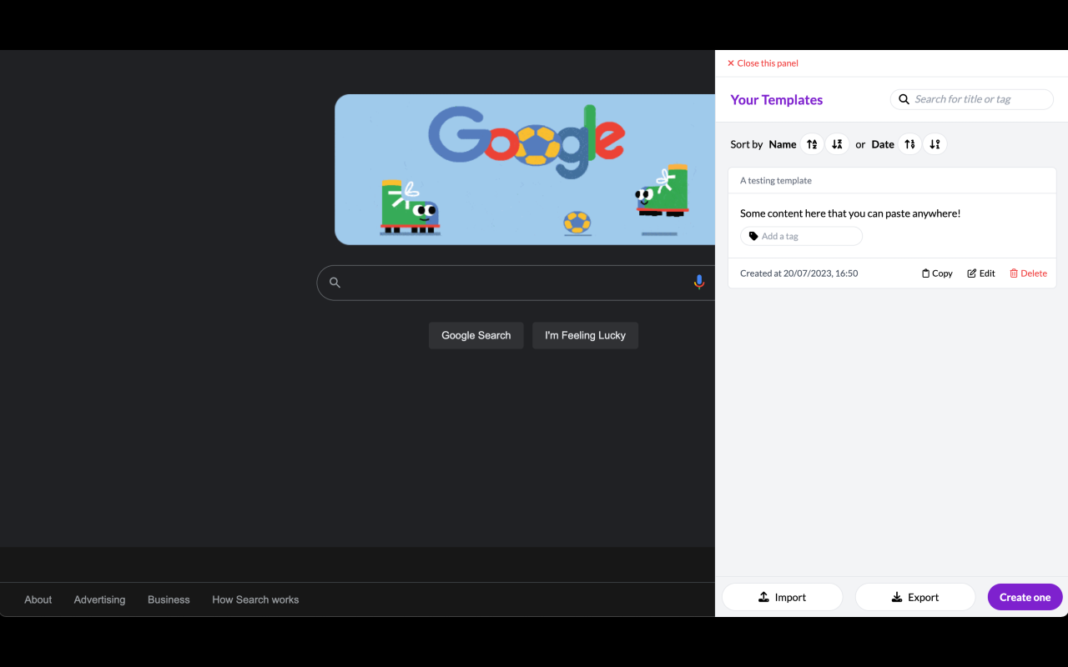The height and width of the screenshot is (667, 1068).
Task: Sort templates by Date ascending
Action: tap(909, 143)
